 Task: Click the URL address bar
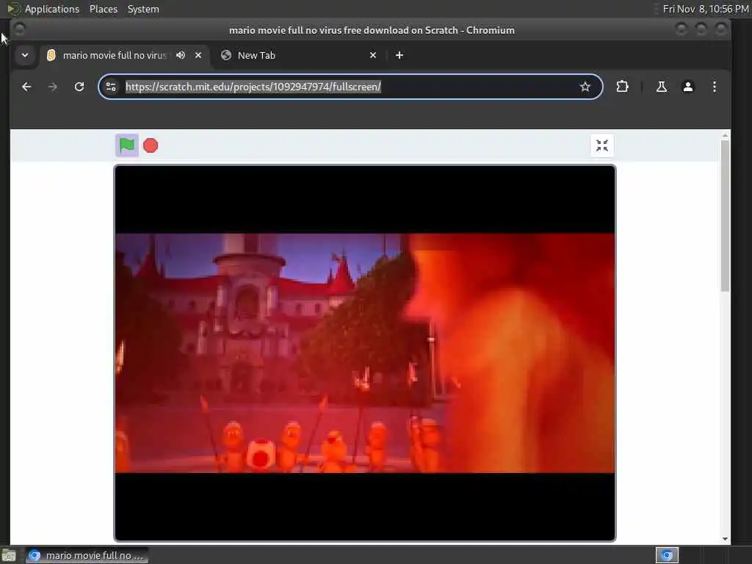(x=349, y=87)
